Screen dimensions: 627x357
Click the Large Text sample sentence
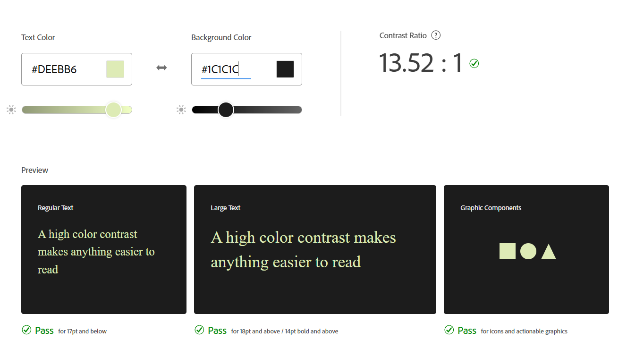point(303,249)
